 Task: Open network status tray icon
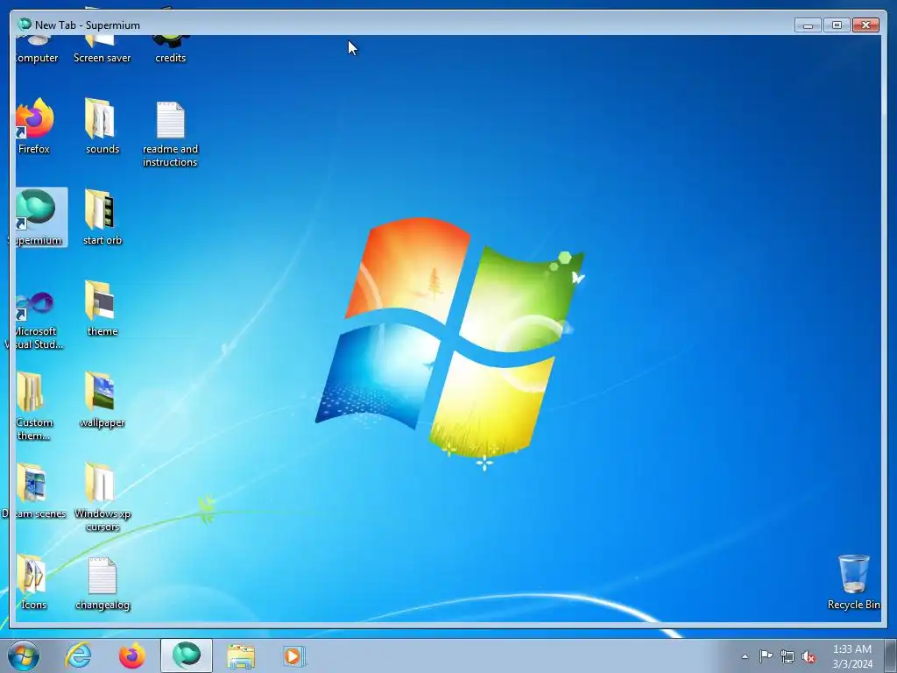[788, 656]
